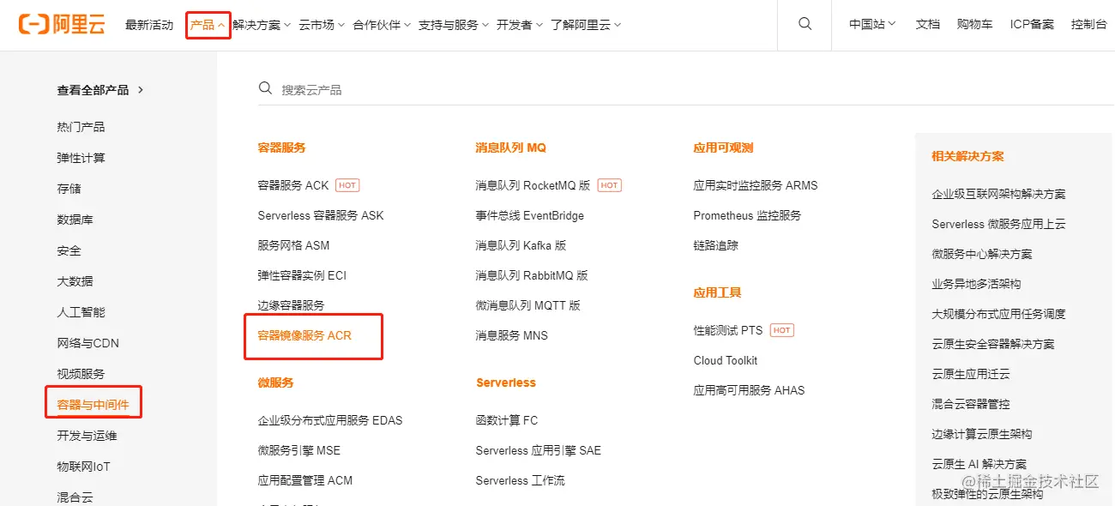Expand the 开发者 menu
Screen dimensions: 1115x506
[520, 25]
